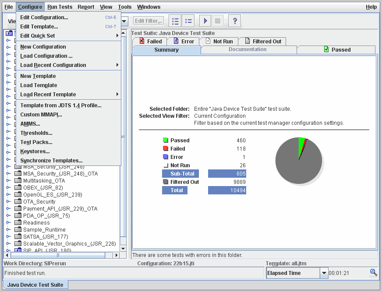The width and height of the screenshot is (382, 292).
Task: Select the test suite root icon in tree
Action: click(9, 33)
